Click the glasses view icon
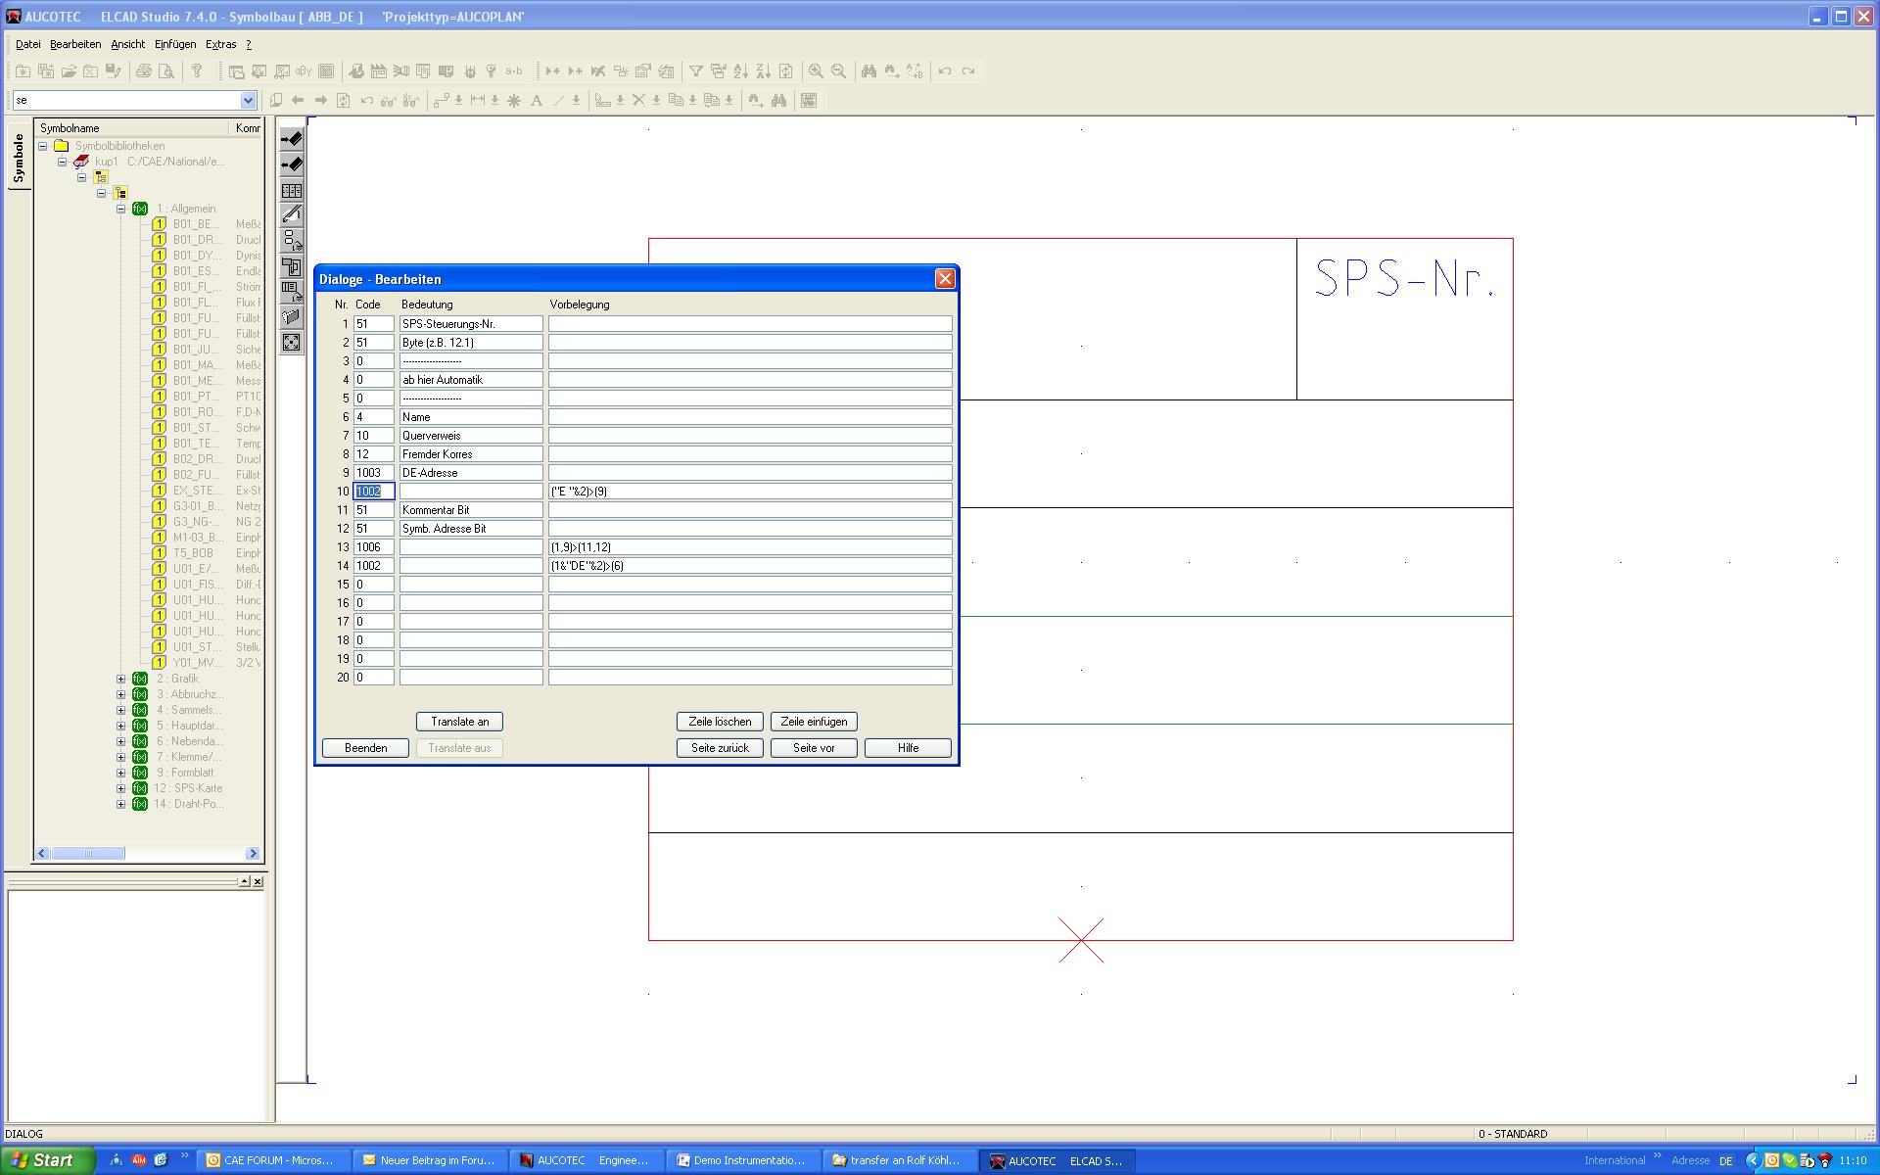1880x1175 pixels. 389,100
